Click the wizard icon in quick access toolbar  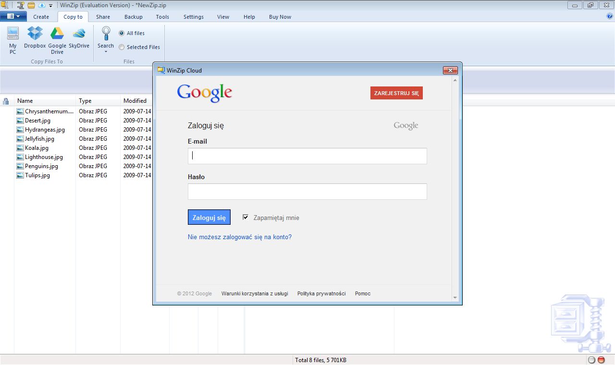tap(20, 5)
